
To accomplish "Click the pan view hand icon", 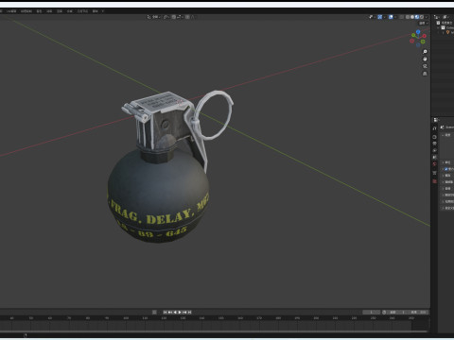I will point(425,59).
